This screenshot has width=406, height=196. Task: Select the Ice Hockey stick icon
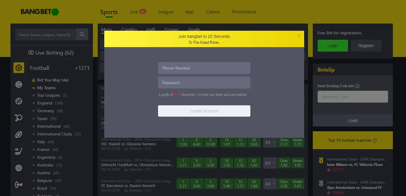(x=19, y=151)
